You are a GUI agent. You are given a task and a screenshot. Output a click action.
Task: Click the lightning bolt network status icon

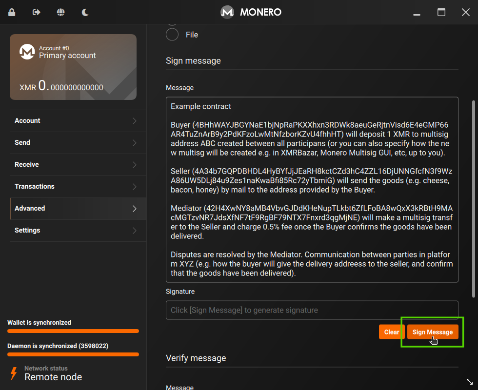(13, 374)
